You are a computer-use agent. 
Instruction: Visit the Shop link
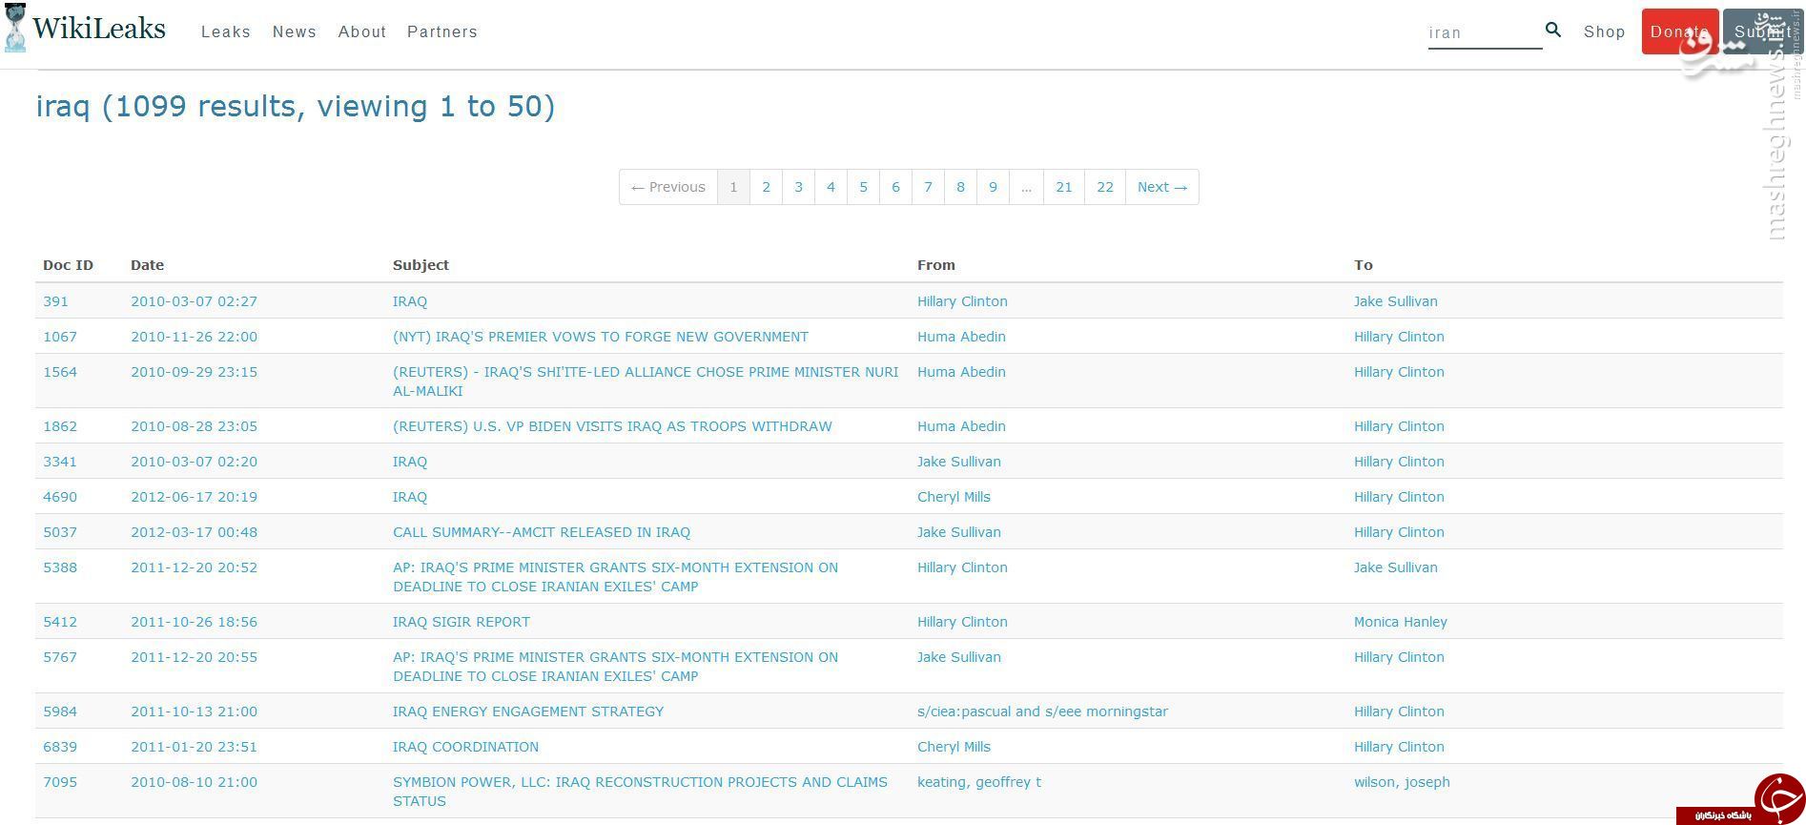(1605, 31)
